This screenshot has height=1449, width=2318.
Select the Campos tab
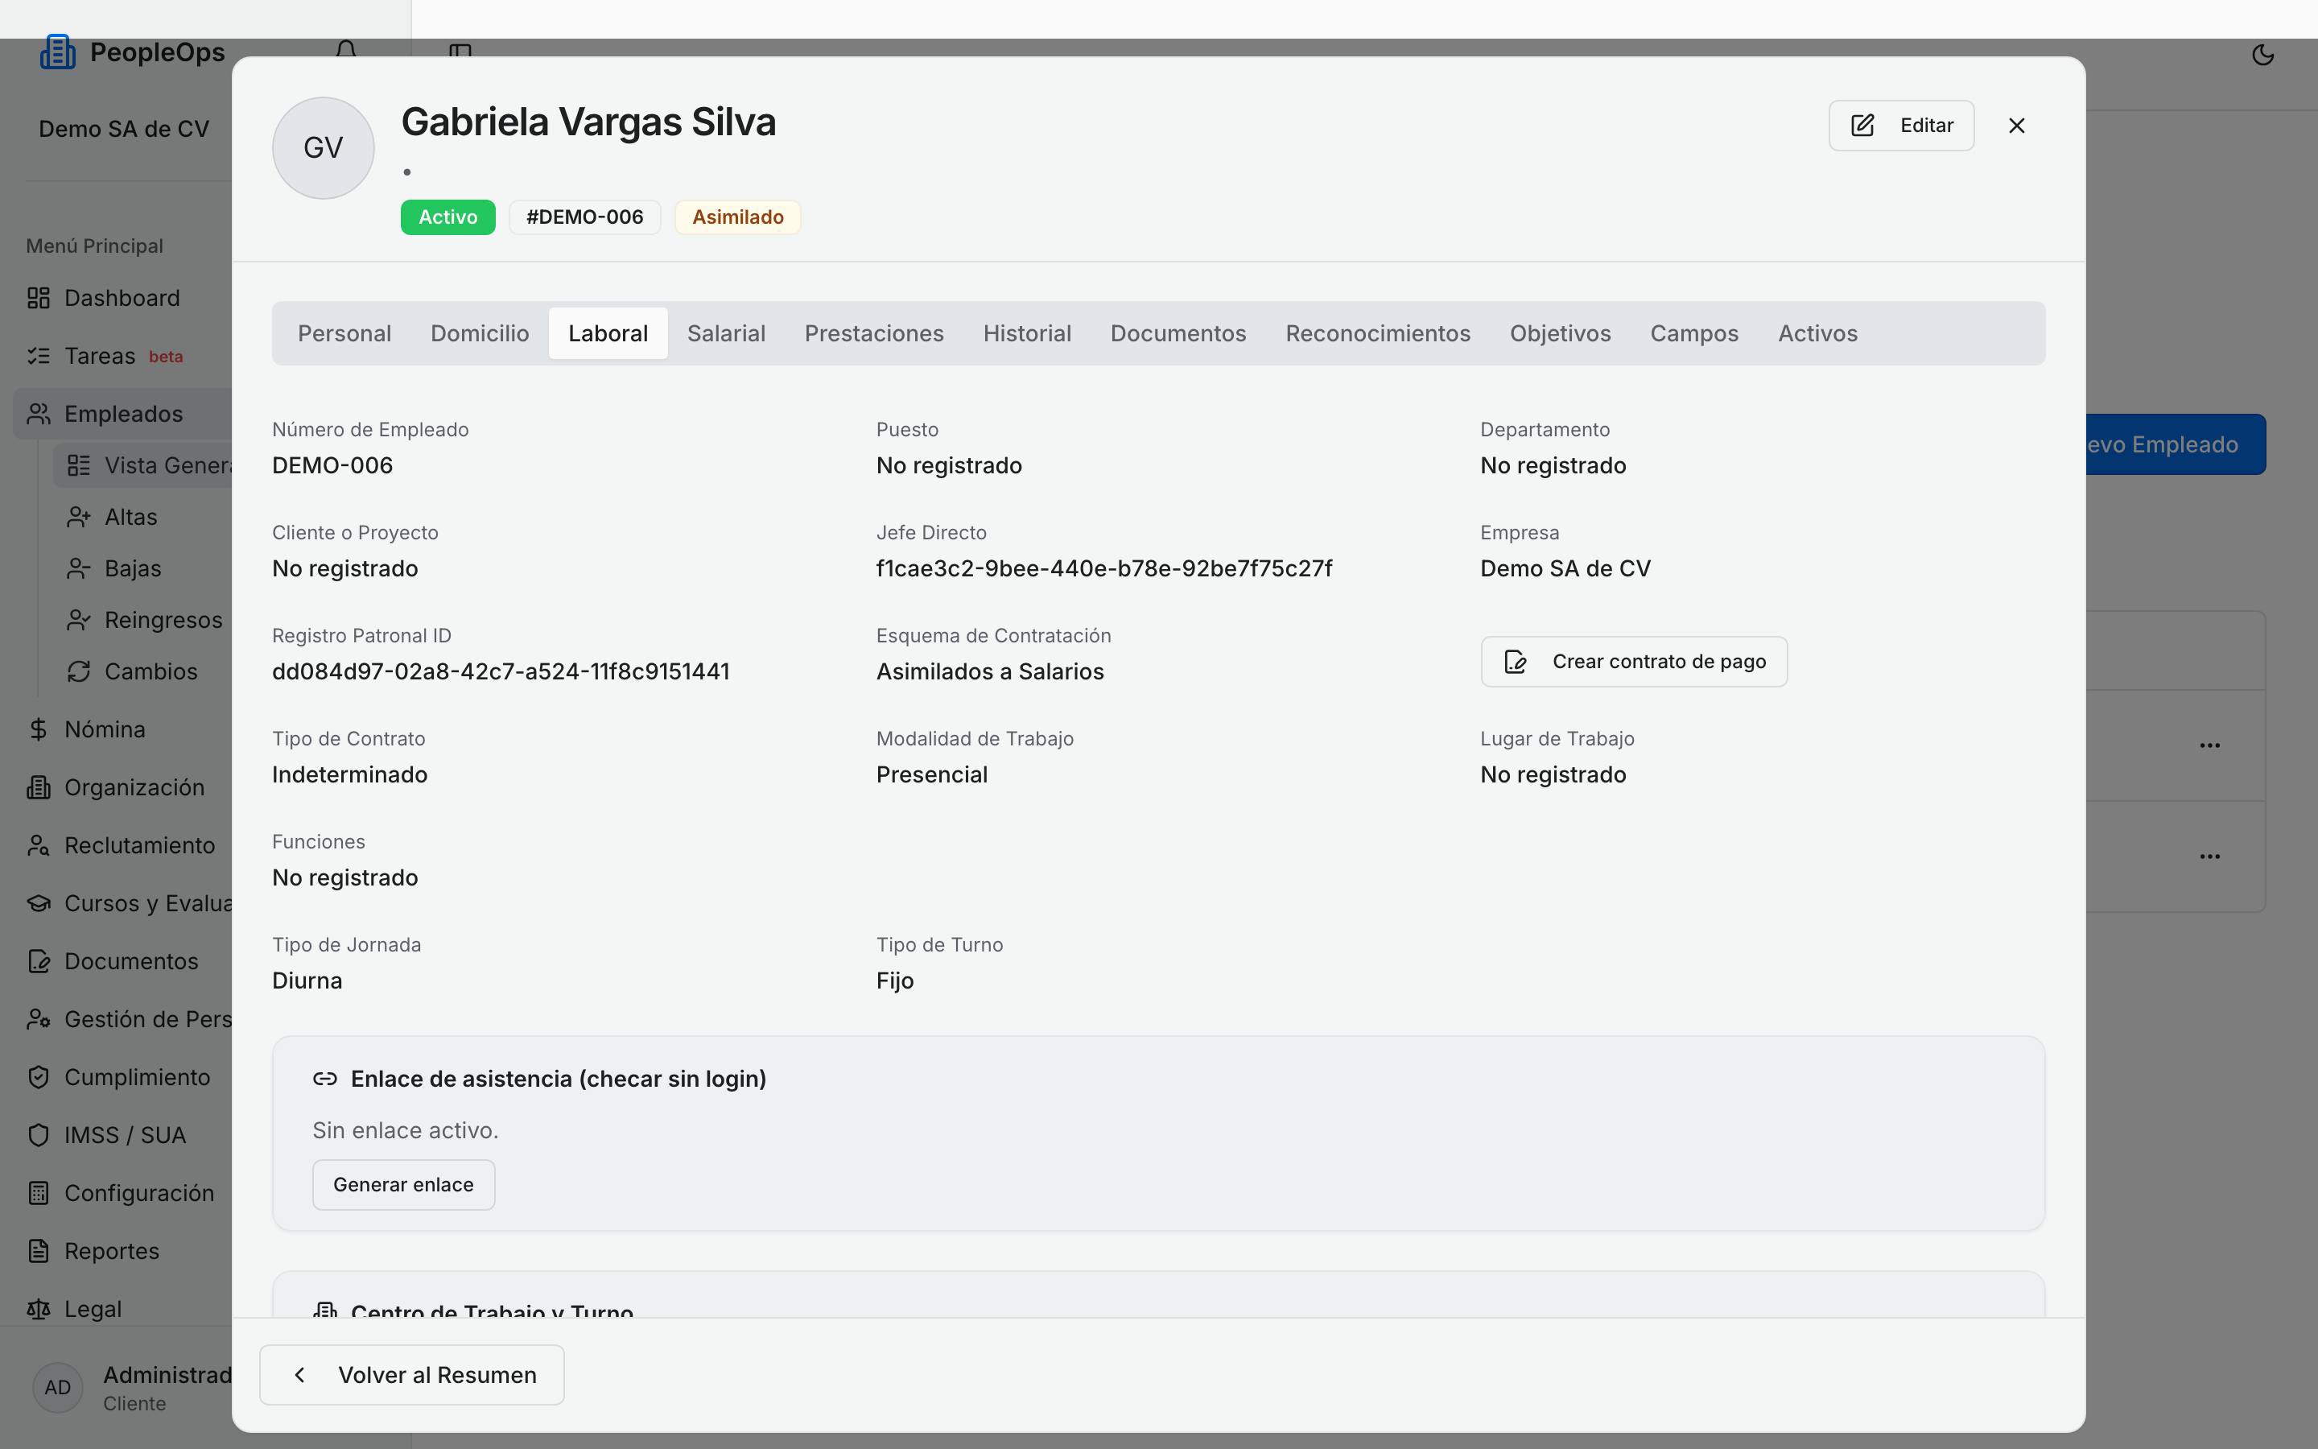click(1694, 333)
